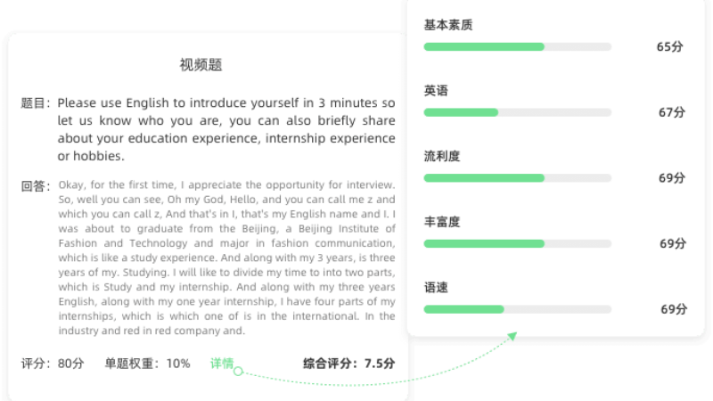
Task: Click the 综合评分：7.5分 overall score
Action: [348, 364]
